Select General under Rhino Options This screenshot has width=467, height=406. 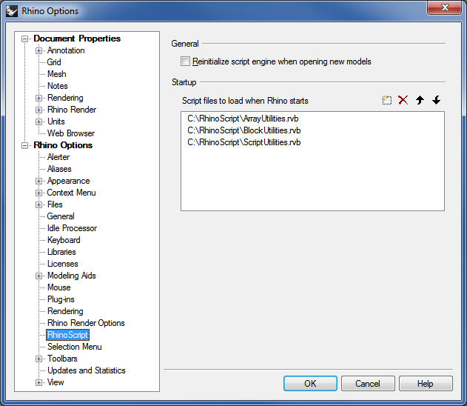pos(61,216)
